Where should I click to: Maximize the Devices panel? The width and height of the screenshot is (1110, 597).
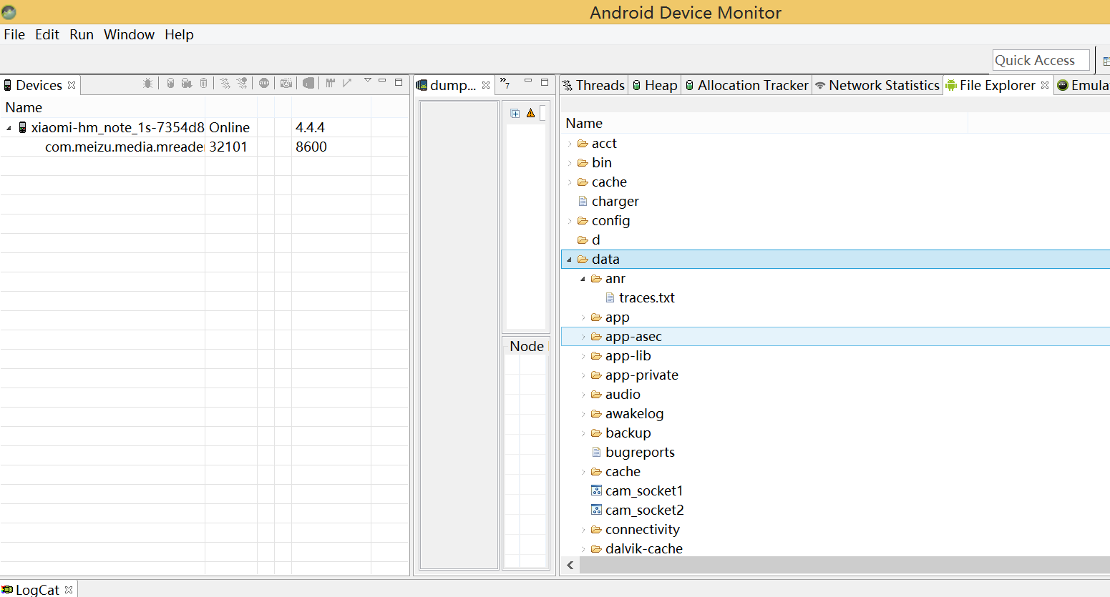pos(399,82)
